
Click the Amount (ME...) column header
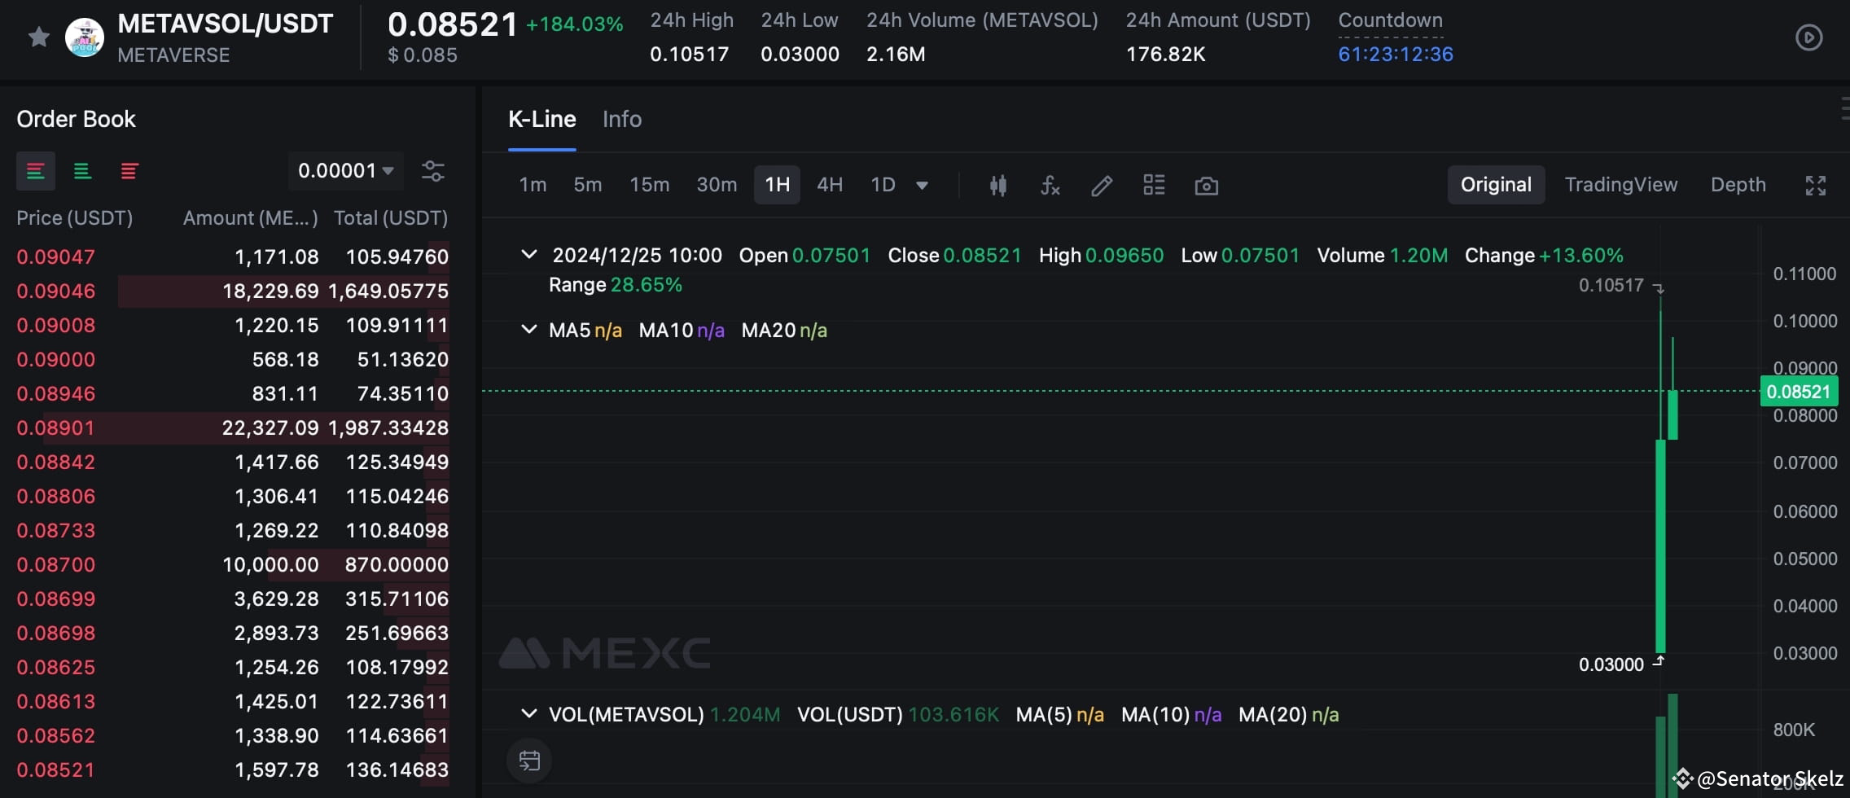251,218
